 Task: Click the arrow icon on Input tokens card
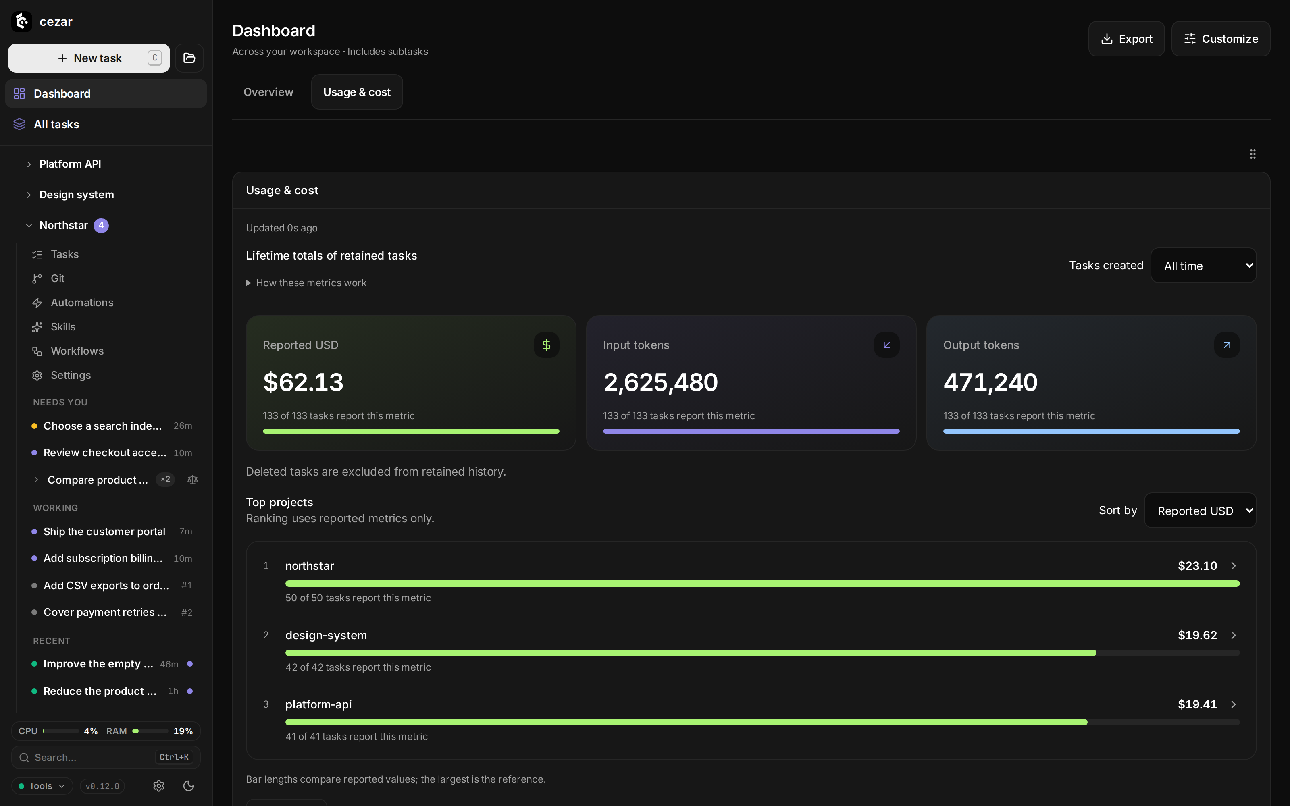886,345
